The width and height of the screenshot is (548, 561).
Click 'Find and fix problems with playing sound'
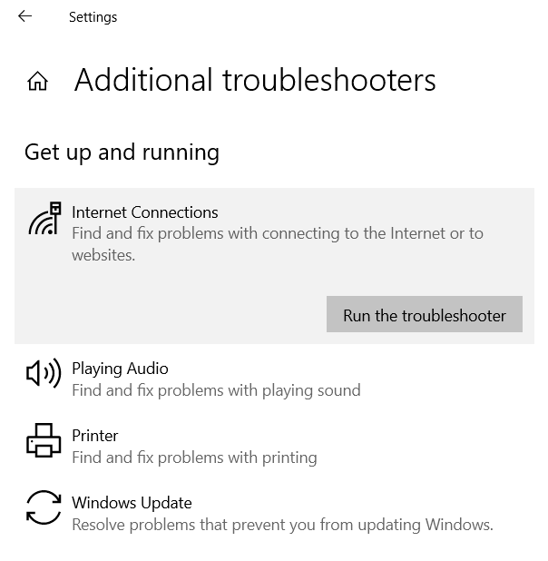tap(216, 390)
